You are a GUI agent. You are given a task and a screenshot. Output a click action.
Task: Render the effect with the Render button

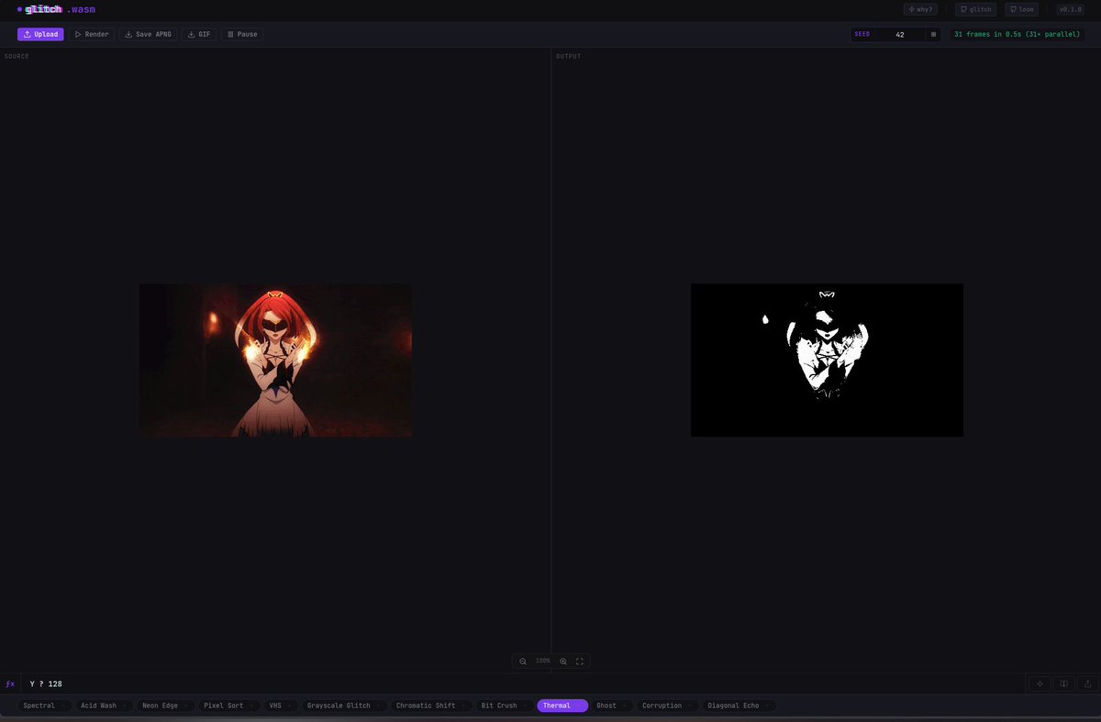tap(92, 34)
